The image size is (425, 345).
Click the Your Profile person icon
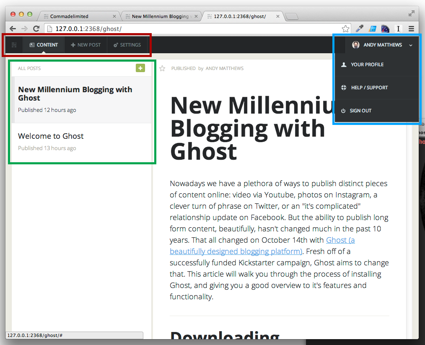pos(344,65)
